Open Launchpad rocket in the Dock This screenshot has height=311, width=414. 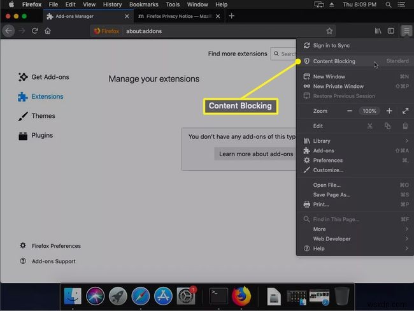coord(118,296)
